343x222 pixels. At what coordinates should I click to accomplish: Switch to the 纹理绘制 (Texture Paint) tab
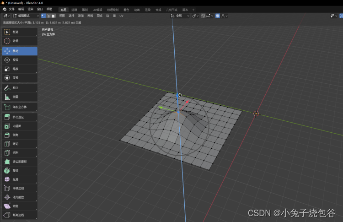click(113, 10)
